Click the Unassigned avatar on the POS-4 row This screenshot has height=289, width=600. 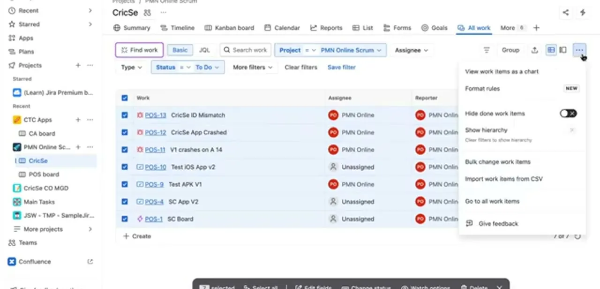(x=333, y=202)
